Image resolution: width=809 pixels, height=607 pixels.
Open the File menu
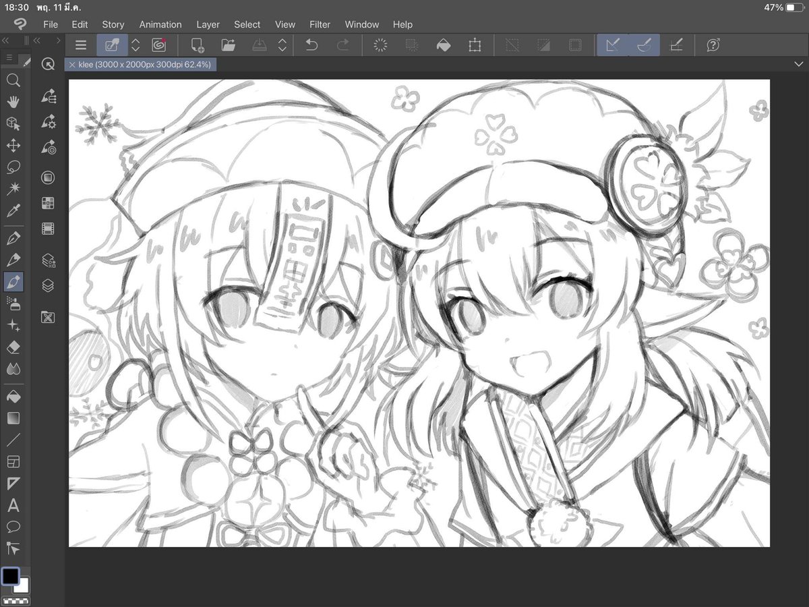point(51,24)
